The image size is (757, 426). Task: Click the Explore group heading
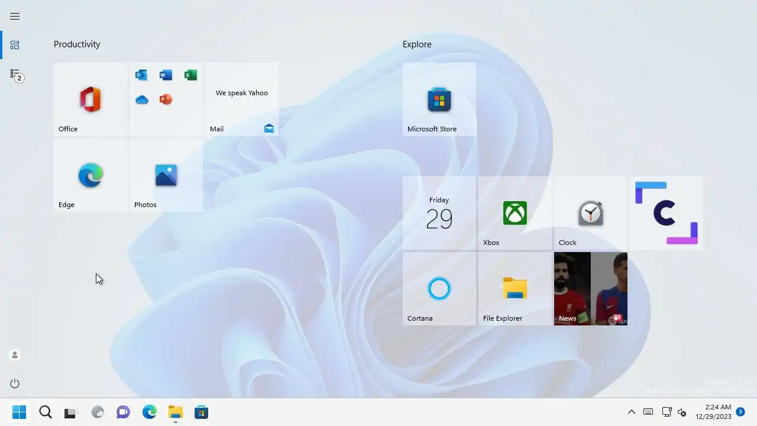417,44
